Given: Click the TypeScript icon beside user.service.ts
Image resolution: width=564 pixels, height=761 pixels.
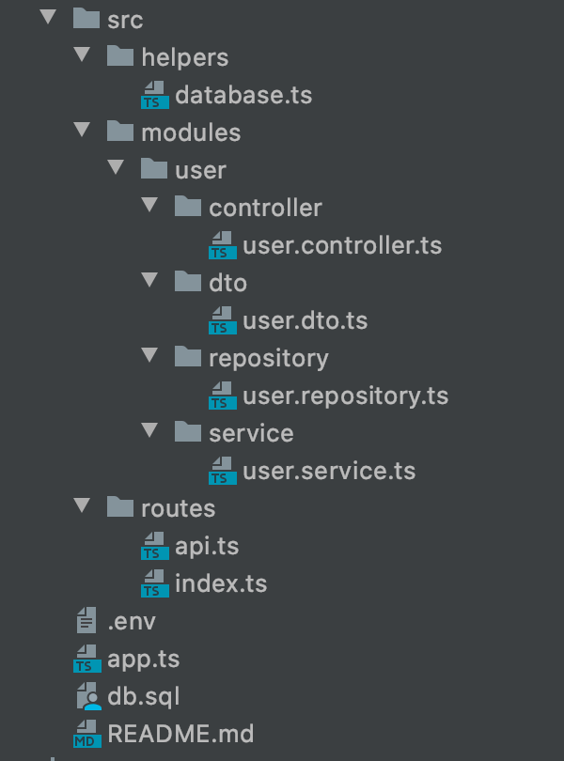Looking at the screenshot, I should [223, 470].
